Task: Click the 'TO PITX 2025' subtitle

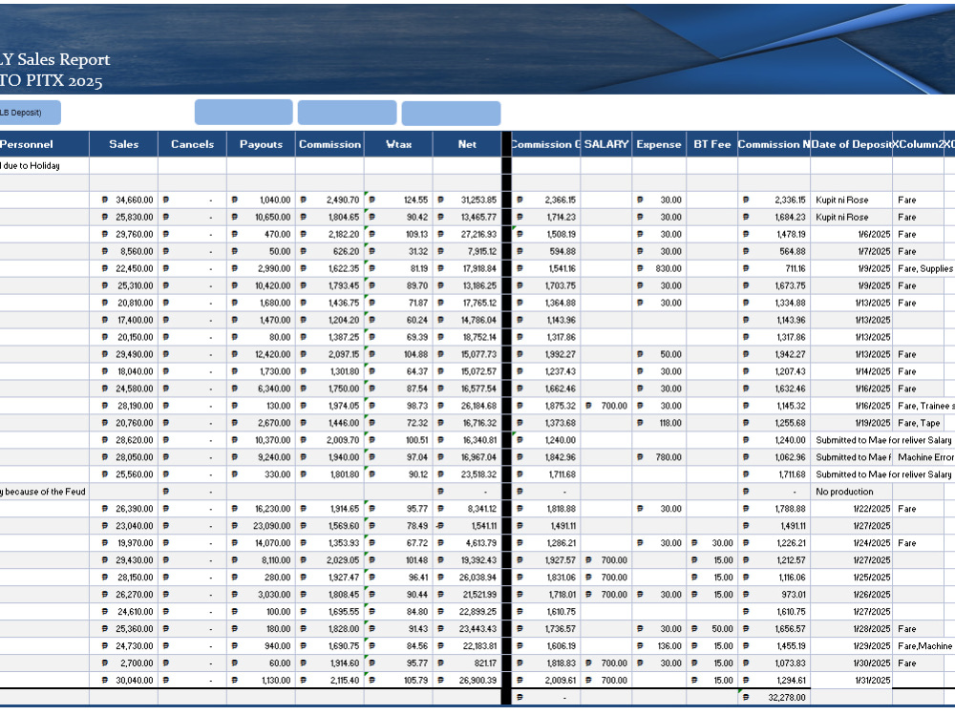Action: (52, 81)
